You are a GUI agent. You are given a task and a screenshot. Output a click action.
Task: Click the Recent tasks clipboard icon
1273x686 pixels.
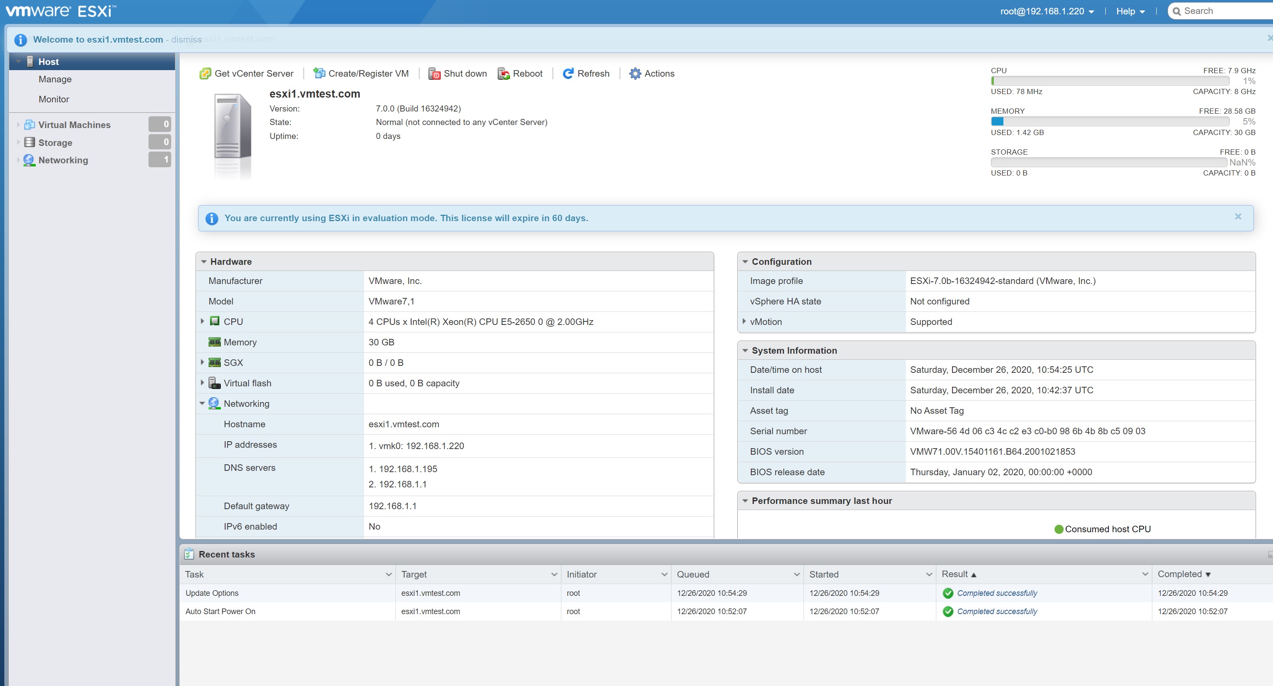click(x=189, y=554)
